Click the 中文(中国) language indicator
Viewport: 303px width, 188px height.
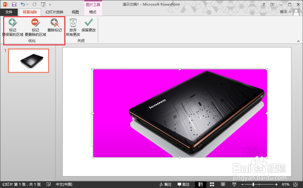click(64, 184)
